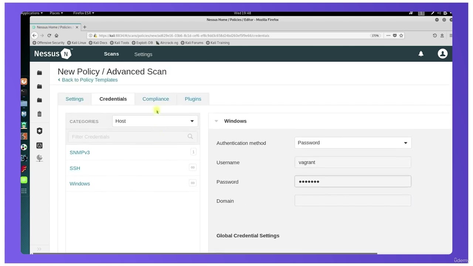Click the Nessus logo
The width and height of the screenshot is (473, 266).
point(54,54)
